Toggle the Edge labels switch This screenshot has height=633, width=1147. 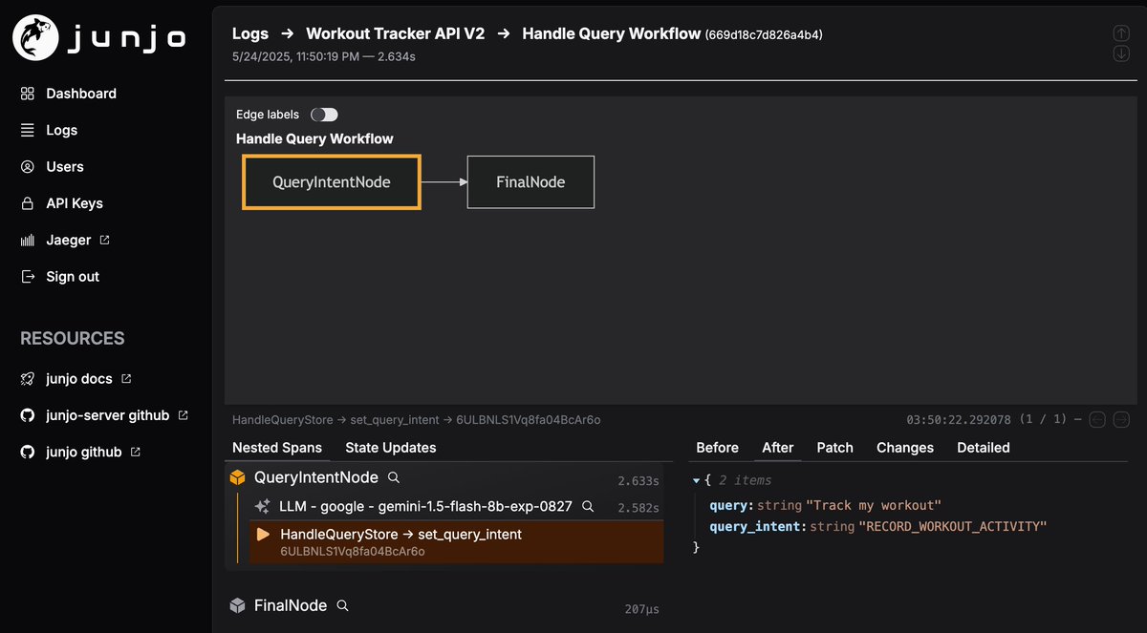(x=324, y=115)
